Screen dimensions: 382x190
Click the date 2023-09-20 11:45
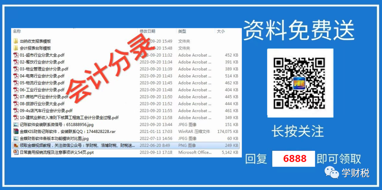[156, 83]
